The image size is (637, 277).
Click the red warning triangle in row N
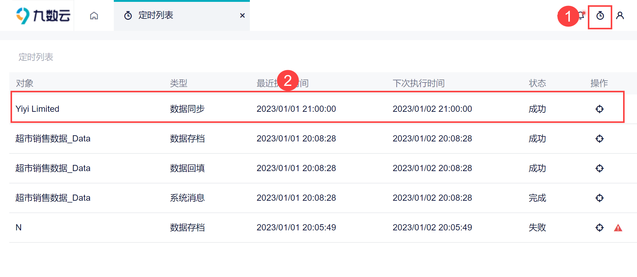coord(618,228)
